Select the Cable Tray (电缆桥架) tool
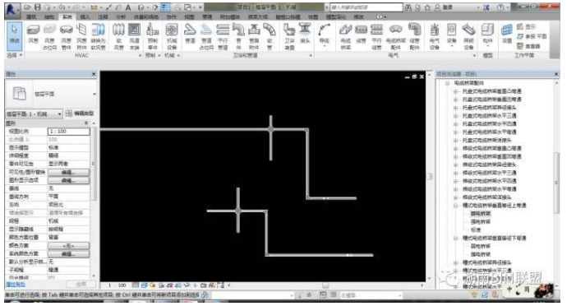Viewport: 567px width, 306px height. coord(345,36)
